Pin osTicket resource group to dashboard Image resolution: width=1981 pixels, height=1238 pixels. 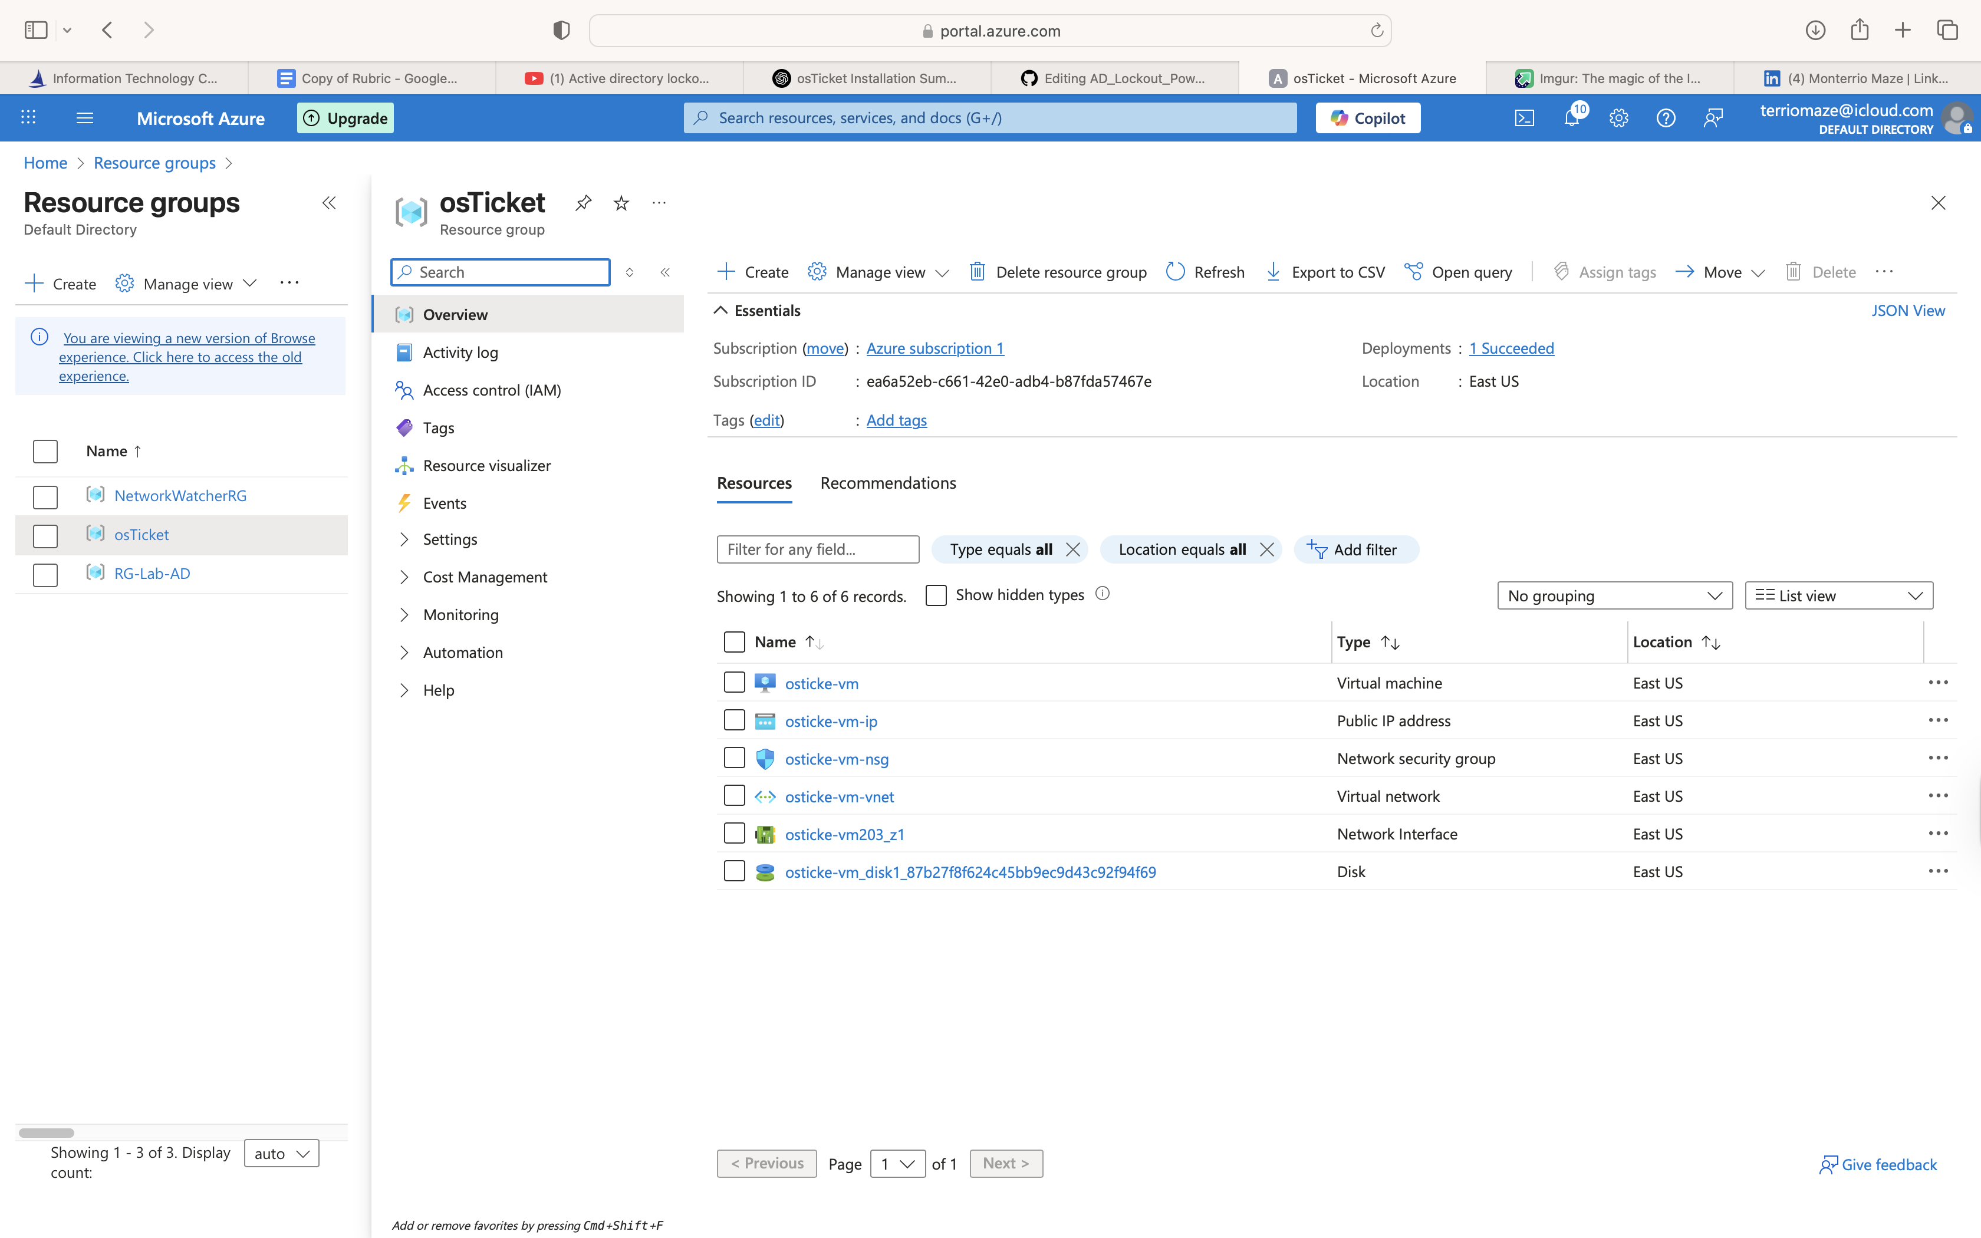pos(583,203)
